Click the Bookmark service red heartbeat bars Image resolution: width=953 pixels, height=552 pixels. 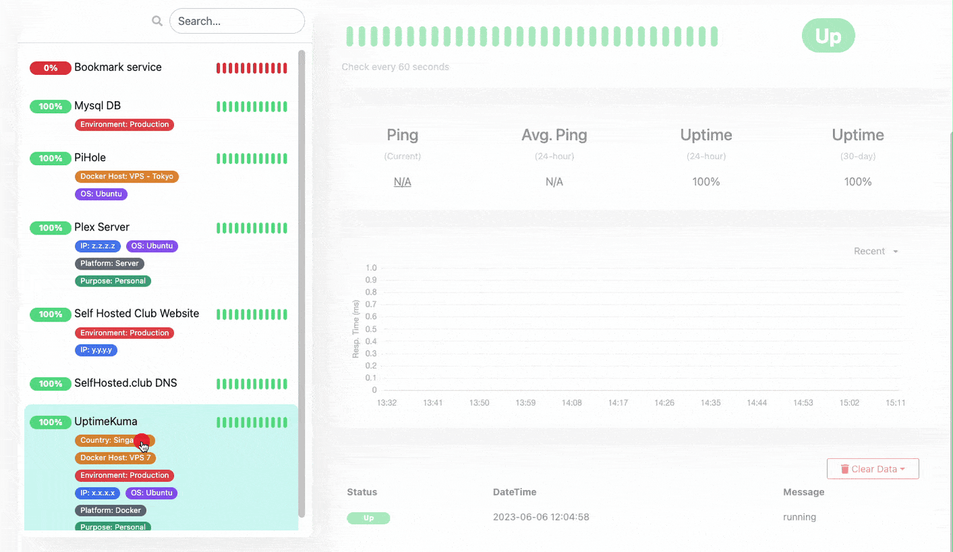click(252, 68)
